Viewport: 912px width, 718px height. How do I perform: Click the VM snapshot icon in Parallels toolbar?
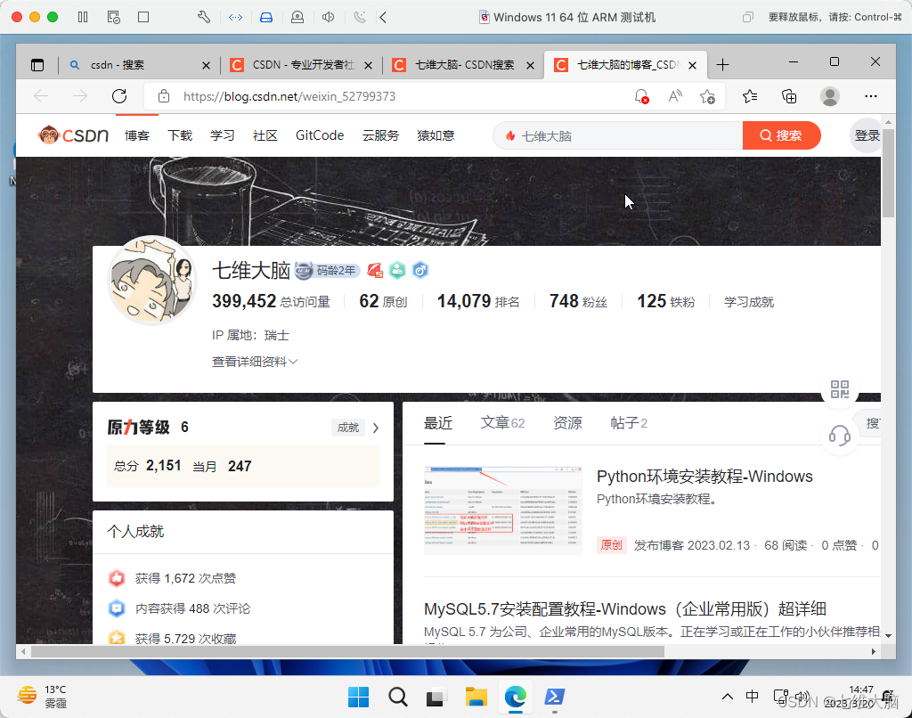coord(113,17)
